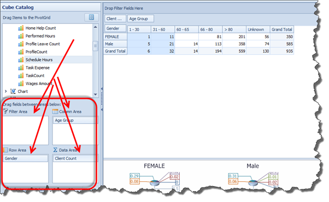Image resolution: width=329 pixels, height=202 pixels.
Task: Expand the Chart tree node
Action: pos(5,91)
